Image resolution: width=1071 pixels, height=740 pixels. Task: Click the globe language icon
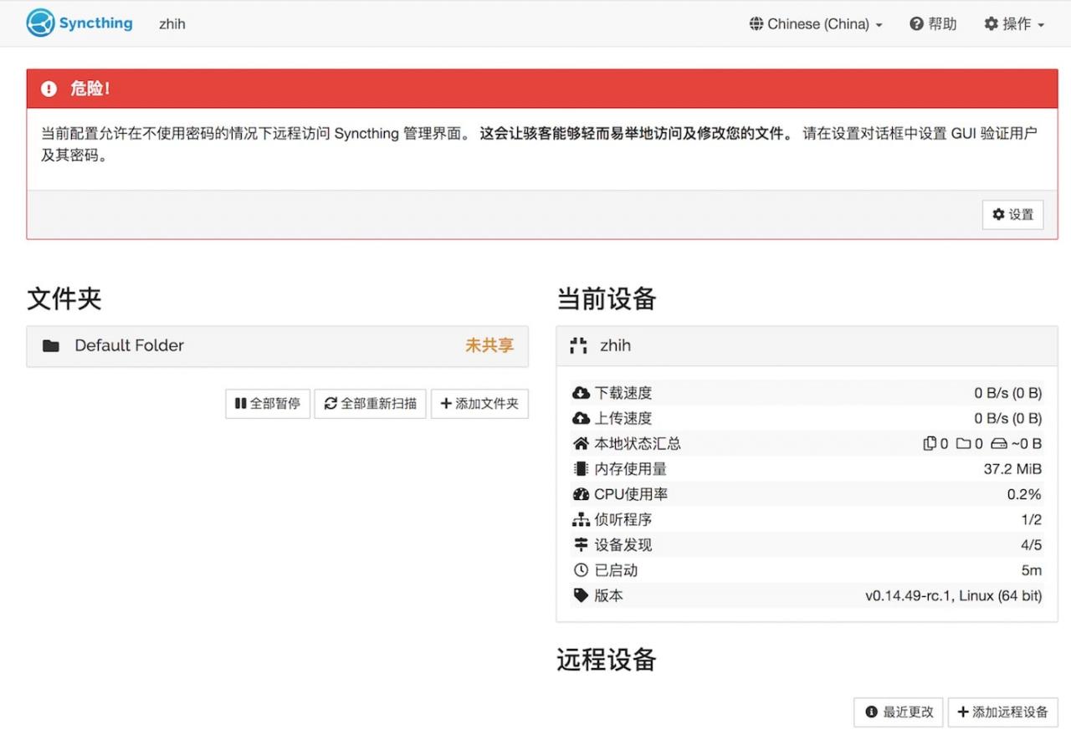click(x=756, y=24)
